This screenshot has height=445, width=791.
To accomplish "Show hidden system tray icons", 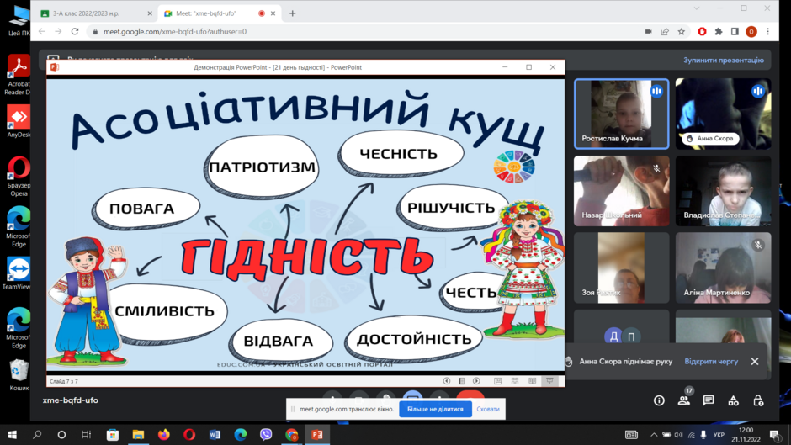I will point(654,434).
